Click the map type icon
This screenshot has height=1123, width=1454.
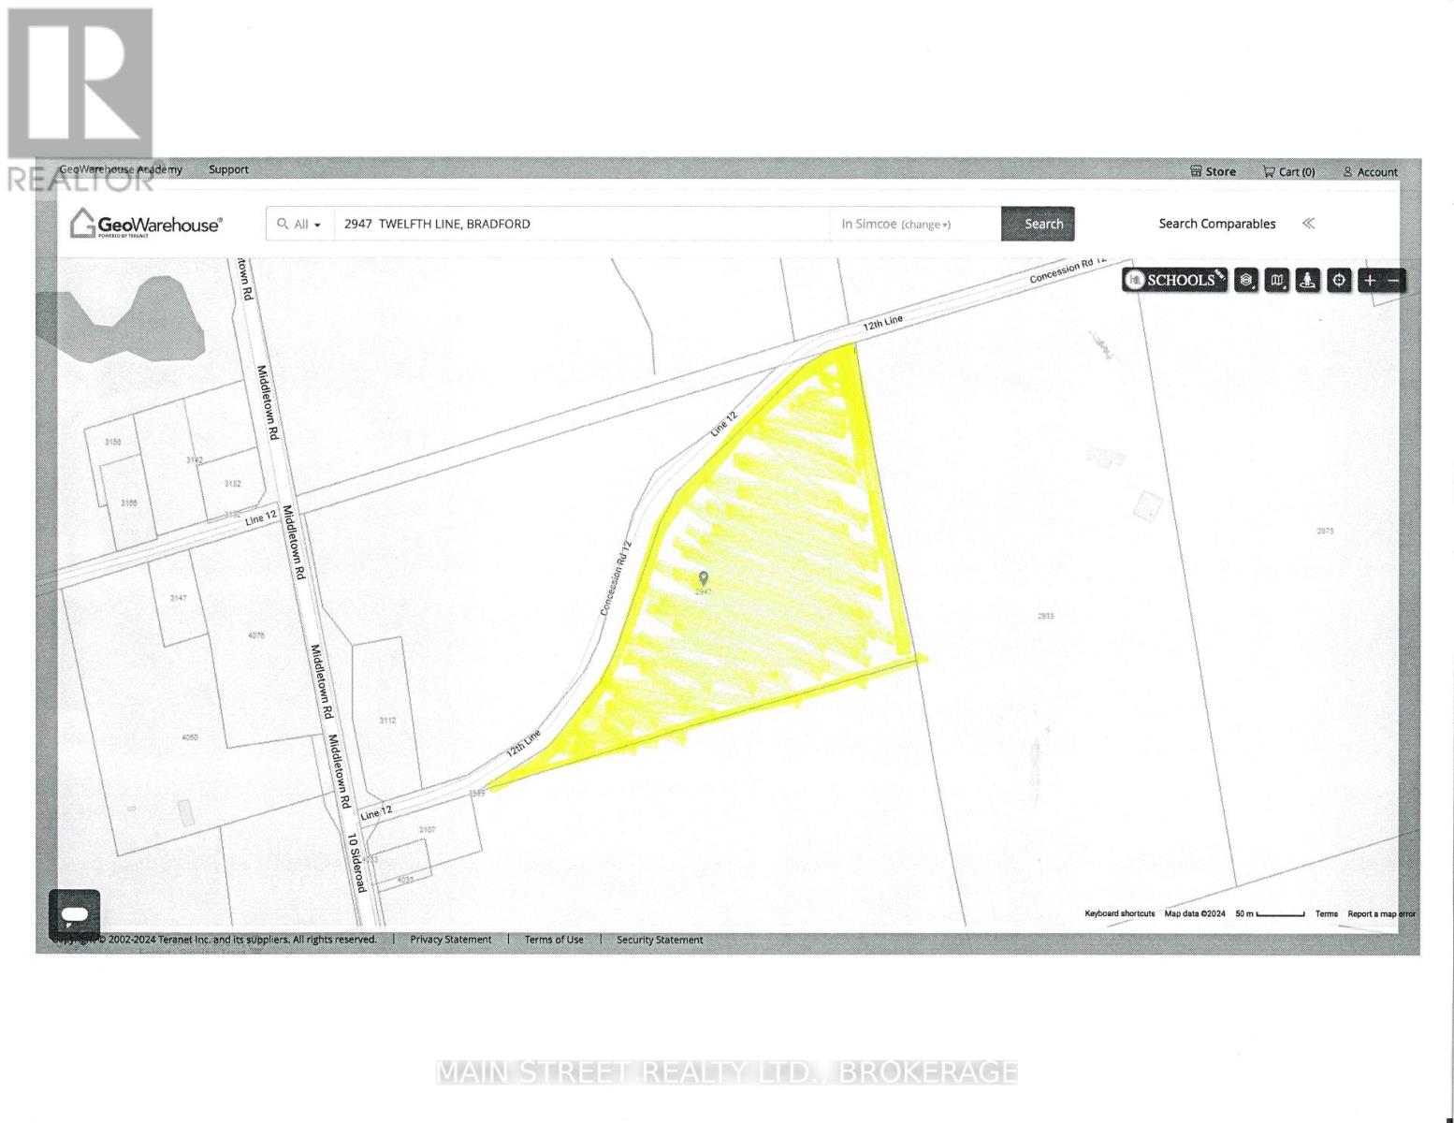tap(1276, 280)
